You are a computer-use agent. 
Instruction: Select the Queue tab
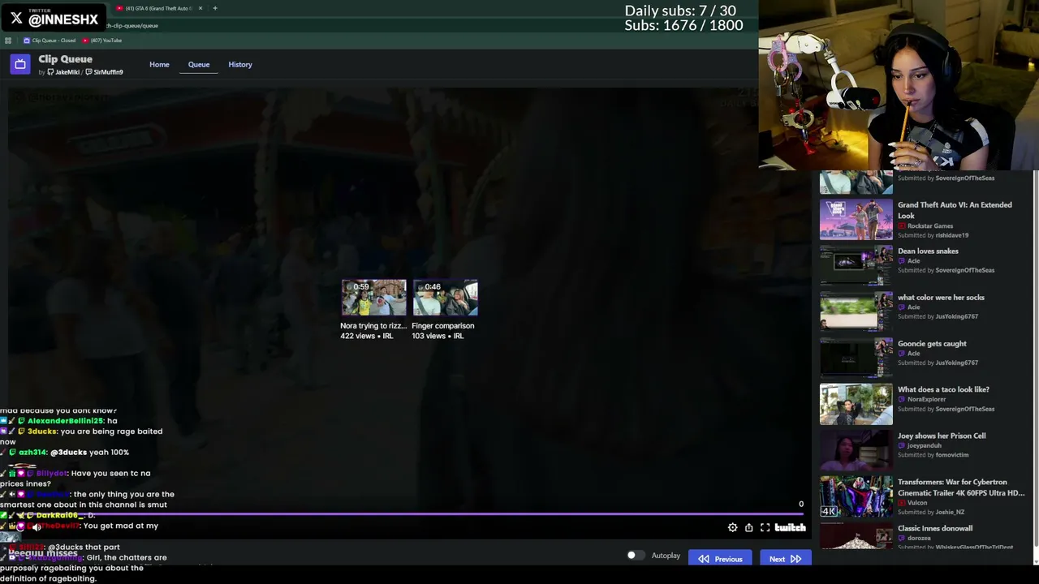tap(199, 65)
